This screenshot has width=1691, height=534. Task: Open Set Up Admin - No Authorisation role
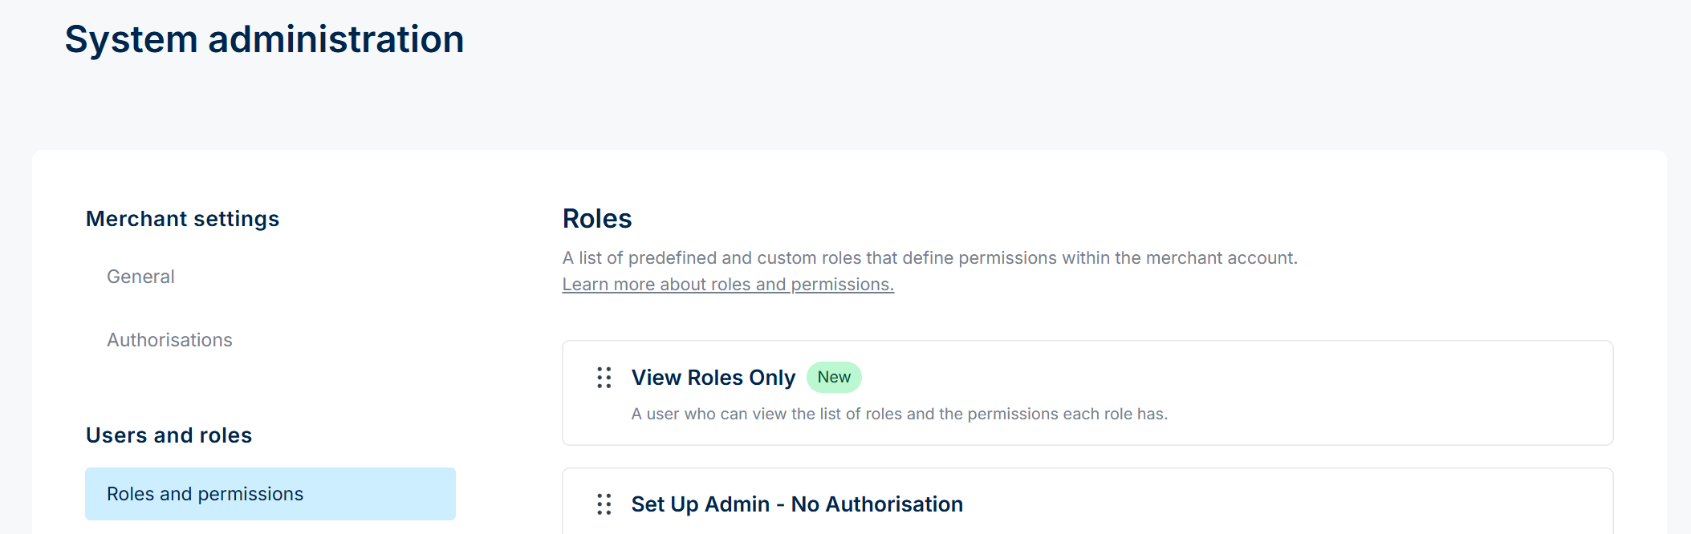[796, 504]
